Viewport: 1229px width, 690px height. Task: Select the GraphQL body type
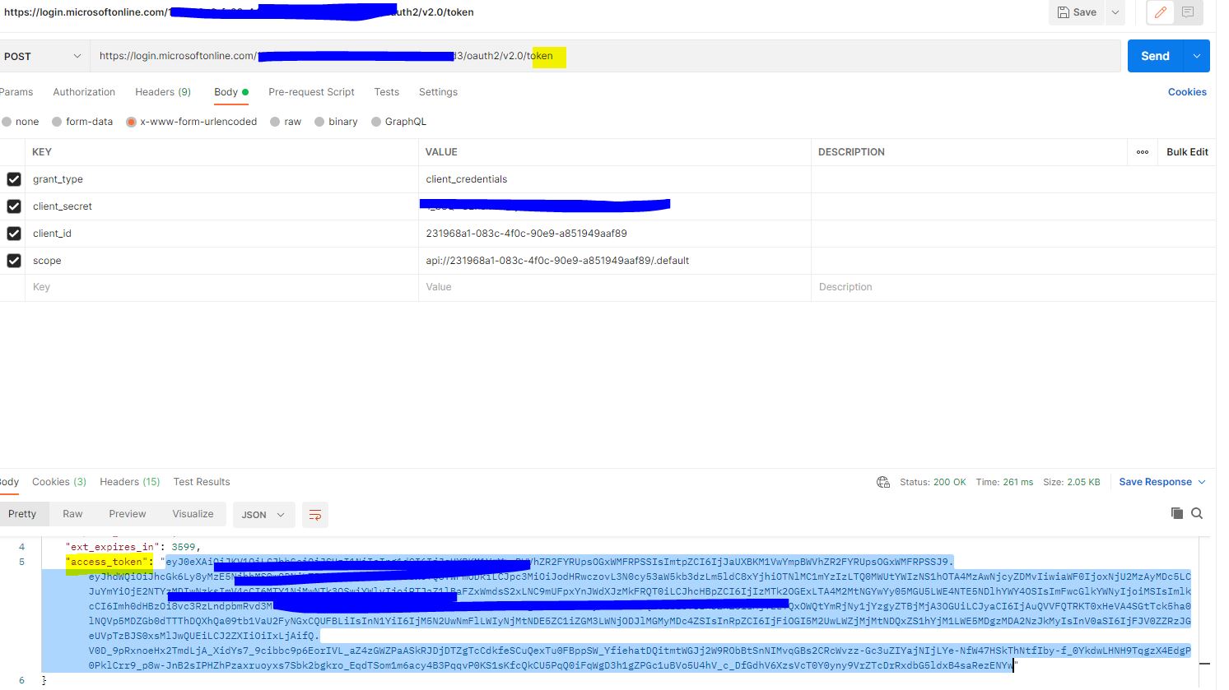(398, 122)
